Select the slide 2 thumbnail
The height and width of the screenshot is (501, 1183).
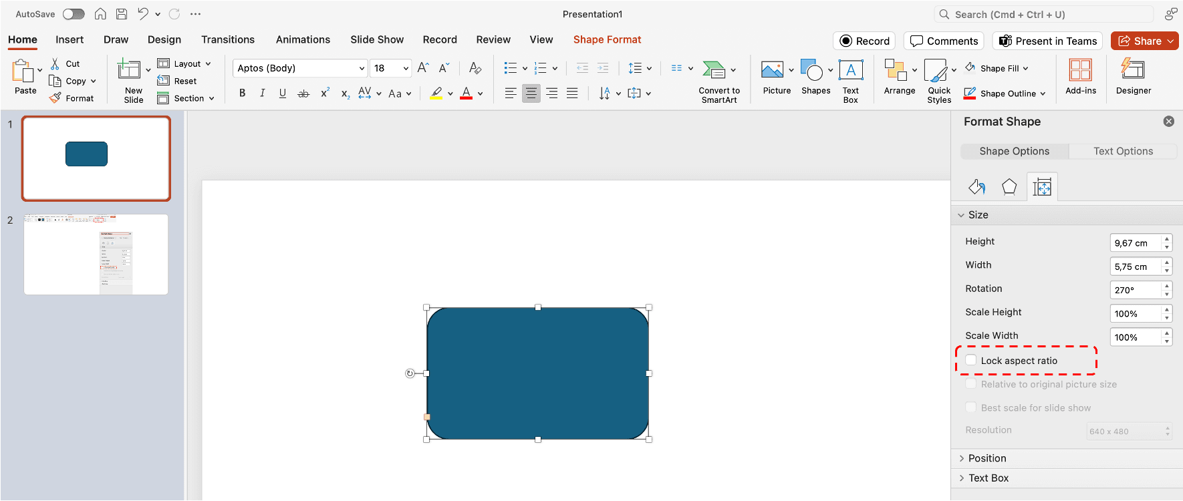96,255
